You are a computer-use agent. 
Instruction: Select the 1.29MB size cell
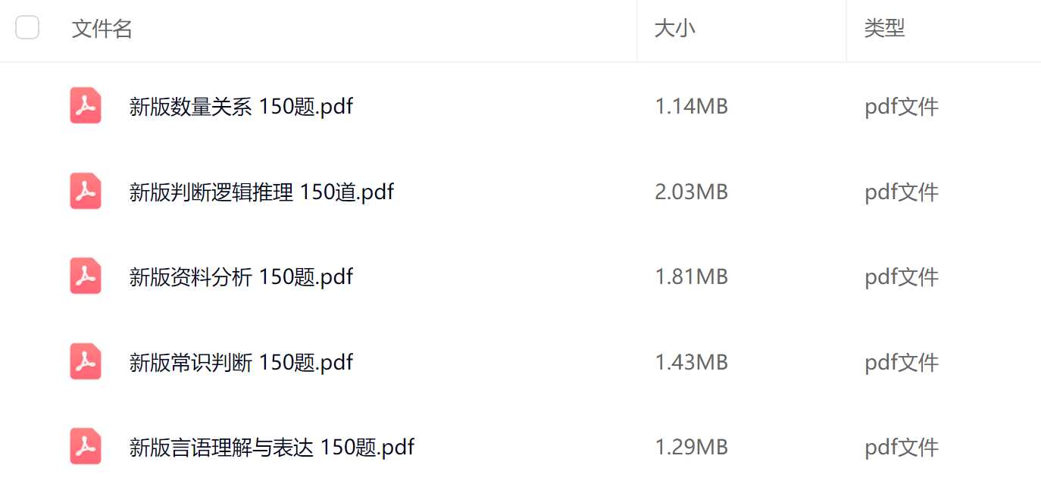pos(691,448)
